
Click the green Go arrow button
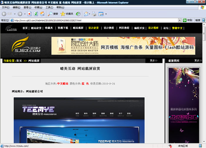point(185,20)
